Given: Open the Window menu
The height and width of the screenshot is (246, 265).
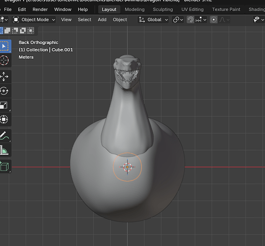Looking at the screenshot, I should (63, 9).
